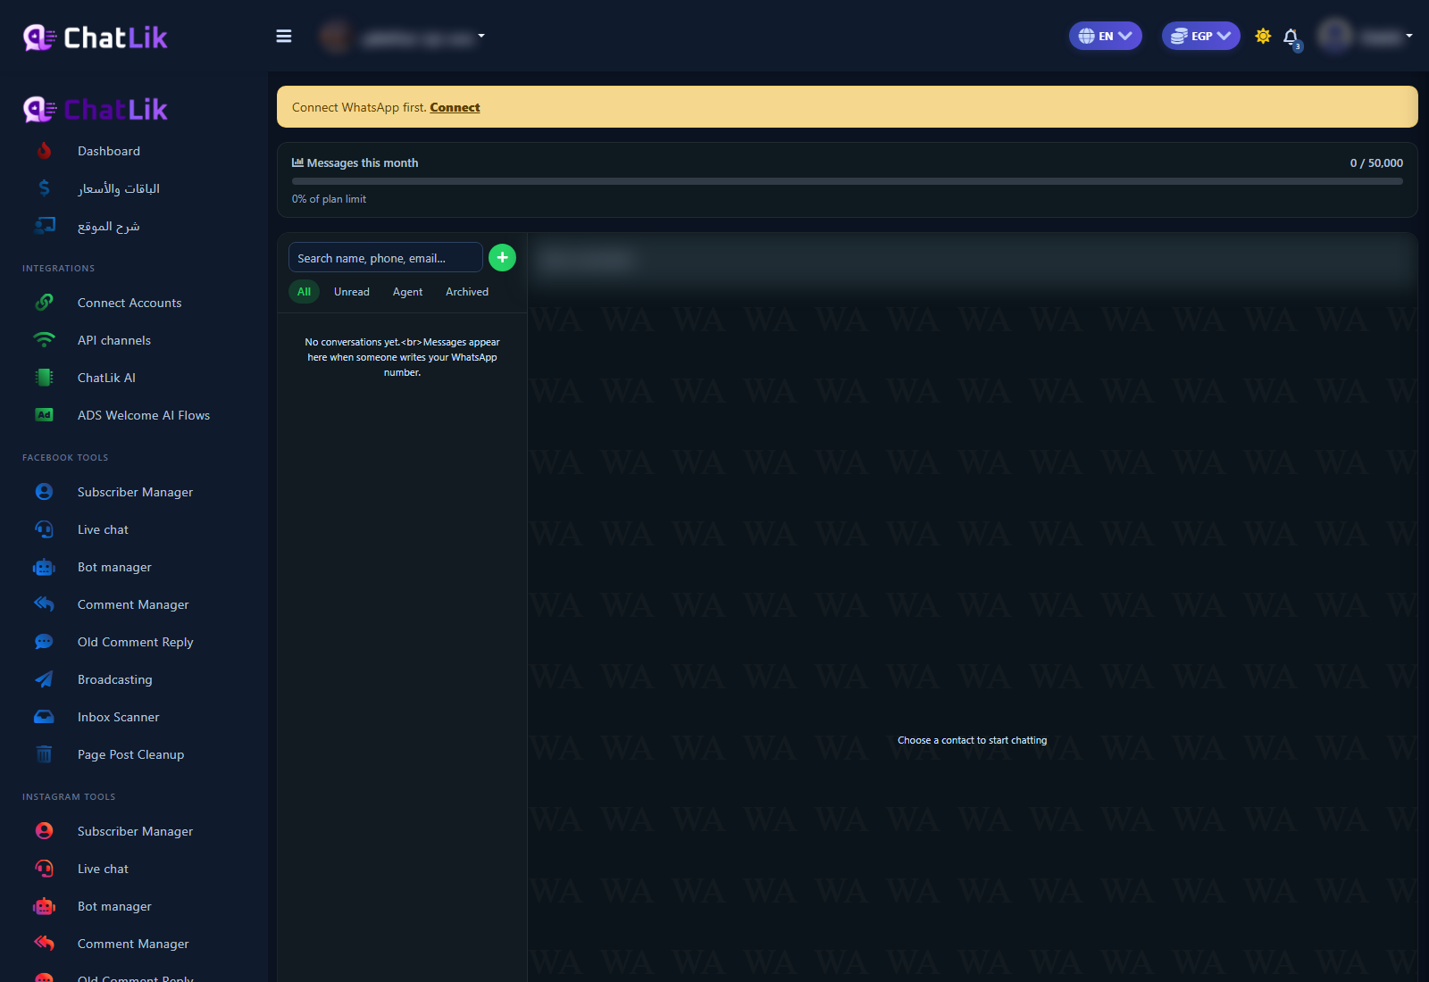
Task: Open Inbox Scanner tool
Action: [119, 717]
